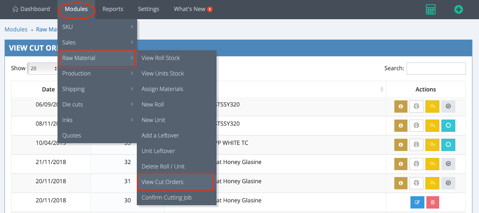Toggle teal circle status on PP WHITE TC row
479x213 pixels.
[448, 145]
